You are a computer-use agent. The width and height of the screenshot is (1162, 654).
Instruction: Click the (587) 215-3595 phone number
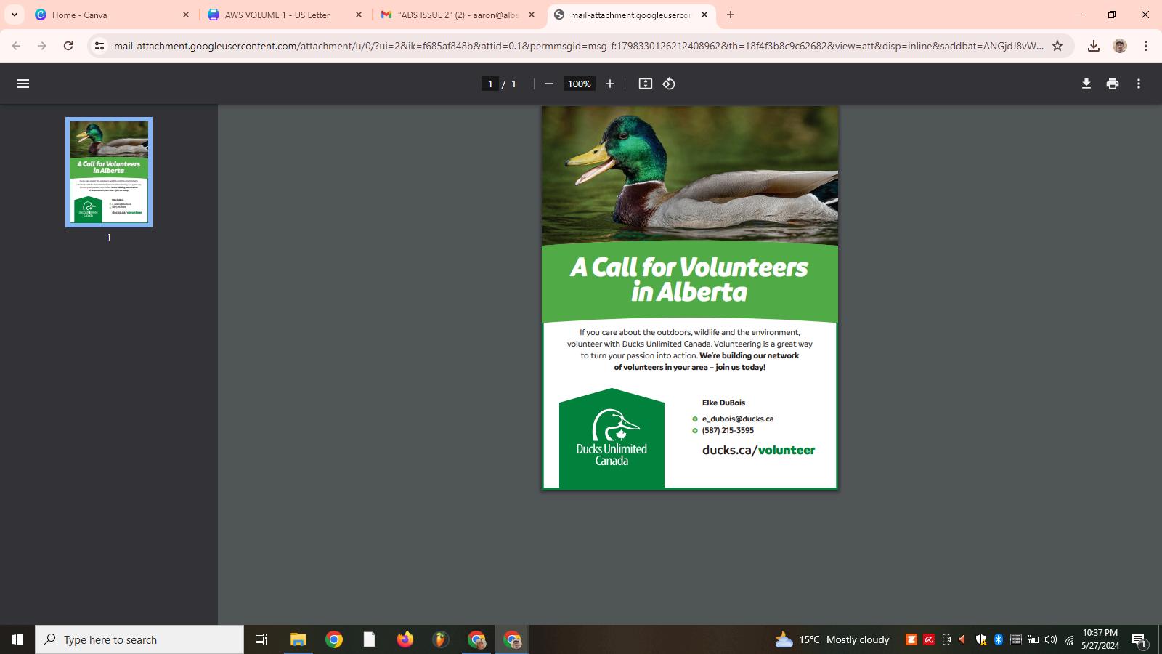728,430
